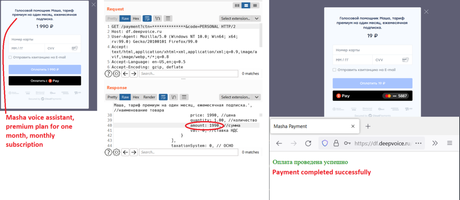The image size is (460, 200).
Task: Click Яндекс Pay button with card 5887
Action: tap(372, 96)
